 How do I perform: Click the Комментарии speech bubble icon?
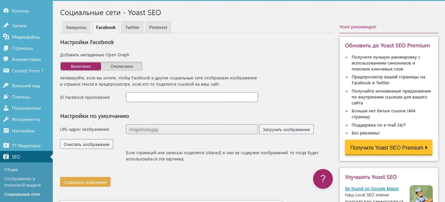(6, 59)
